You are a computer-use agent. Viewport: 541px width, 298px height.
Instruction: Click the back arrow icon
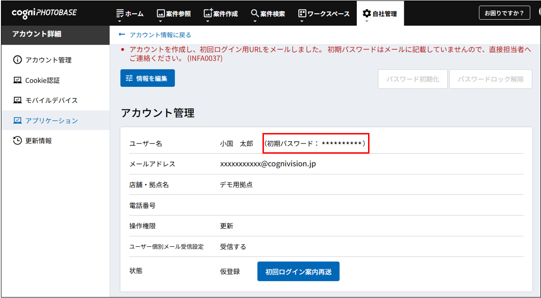tap(122, 35)
